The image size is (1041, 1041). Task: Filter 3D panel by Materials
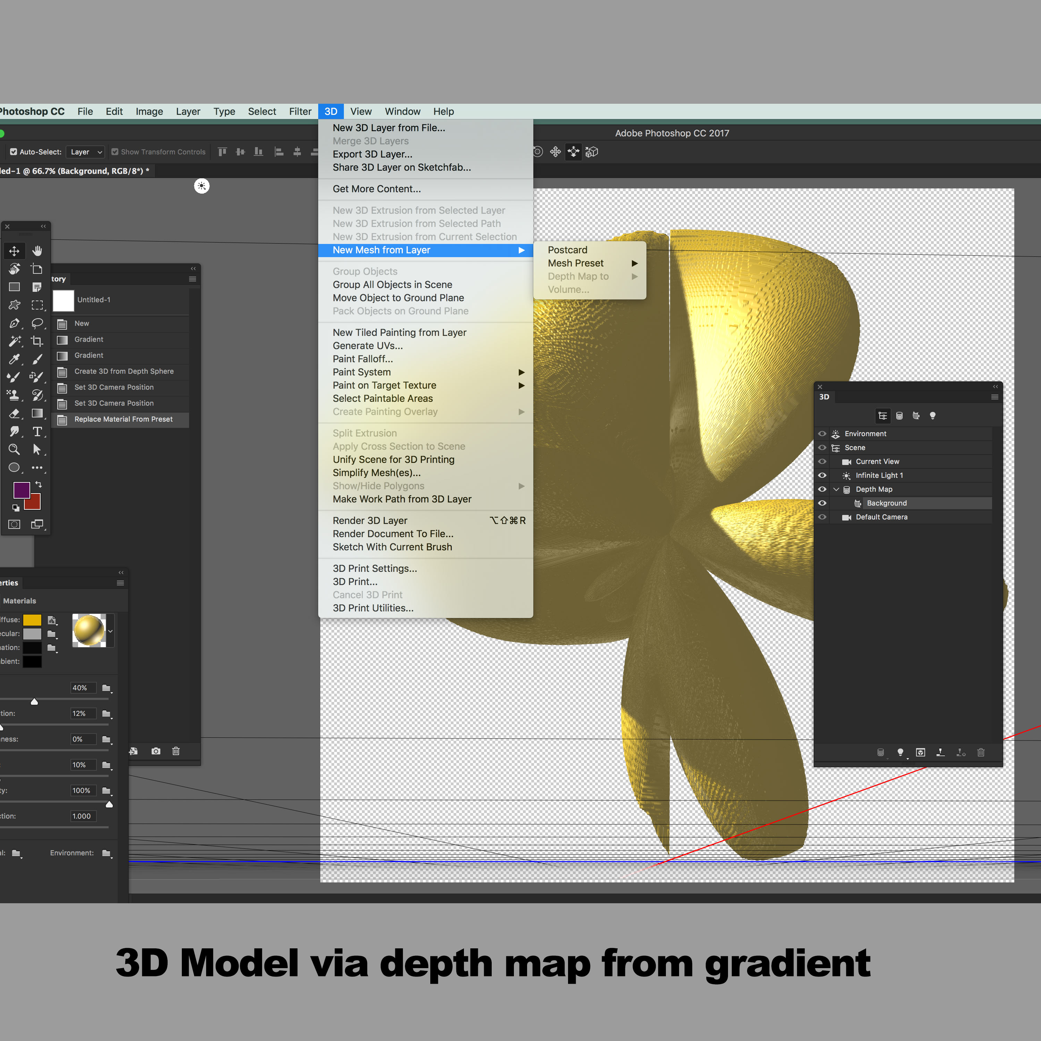point(916,415)
